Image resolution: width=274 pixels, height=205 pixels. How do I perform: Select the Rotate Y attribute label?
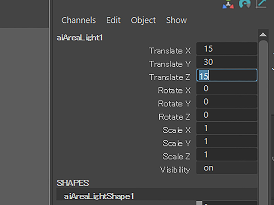click(174, 104)
